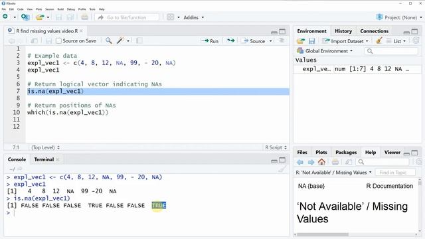425x239 pixels.
Task: Open the New File dropdown arrow
Action: [15, 17]
